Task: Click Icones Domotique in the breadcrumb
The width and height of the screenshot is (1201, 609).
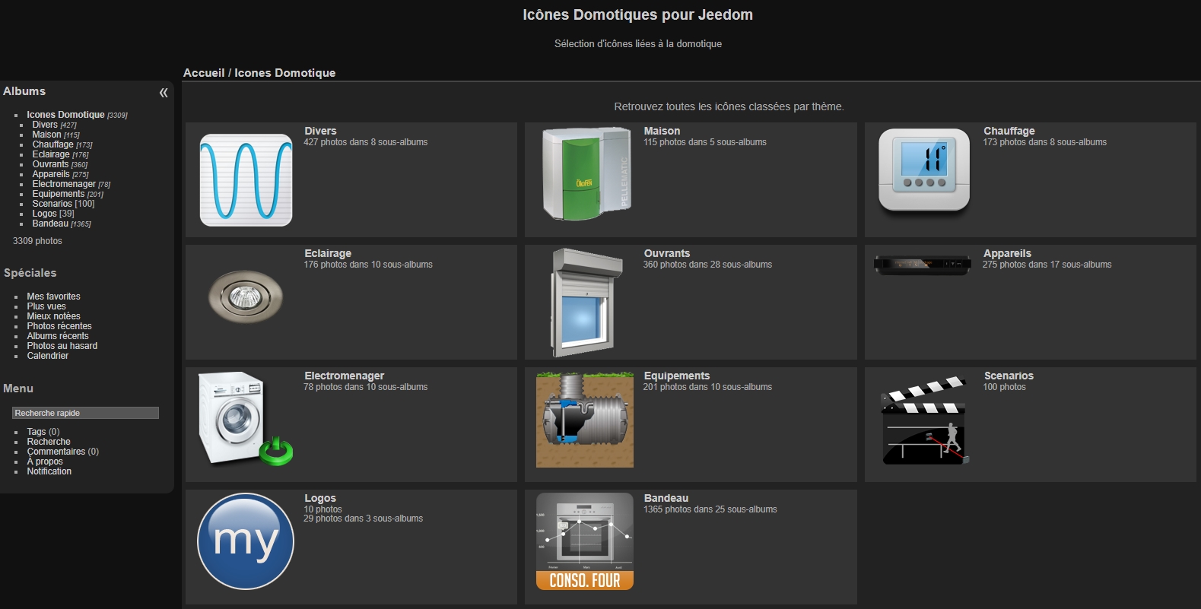Action: (x=285, y=73)
